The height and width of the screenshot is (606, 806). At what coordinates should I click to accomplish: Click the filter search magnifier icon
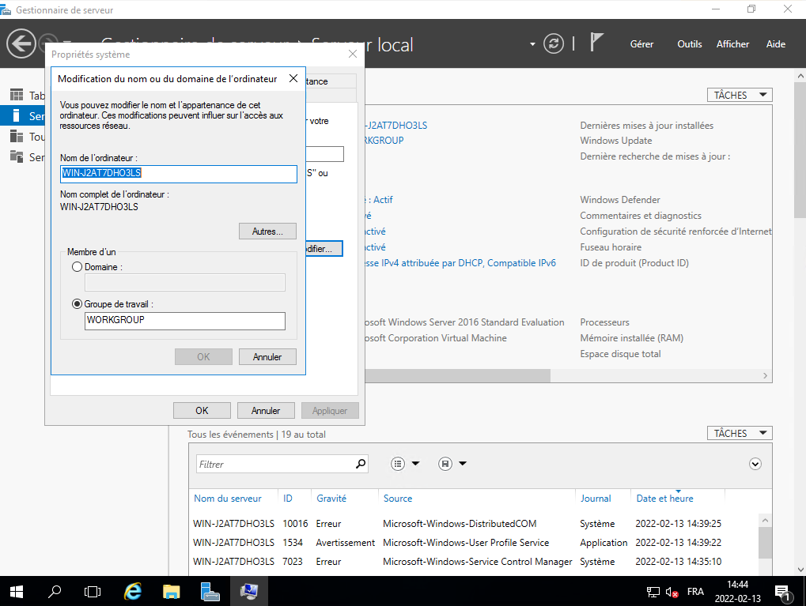361,464
